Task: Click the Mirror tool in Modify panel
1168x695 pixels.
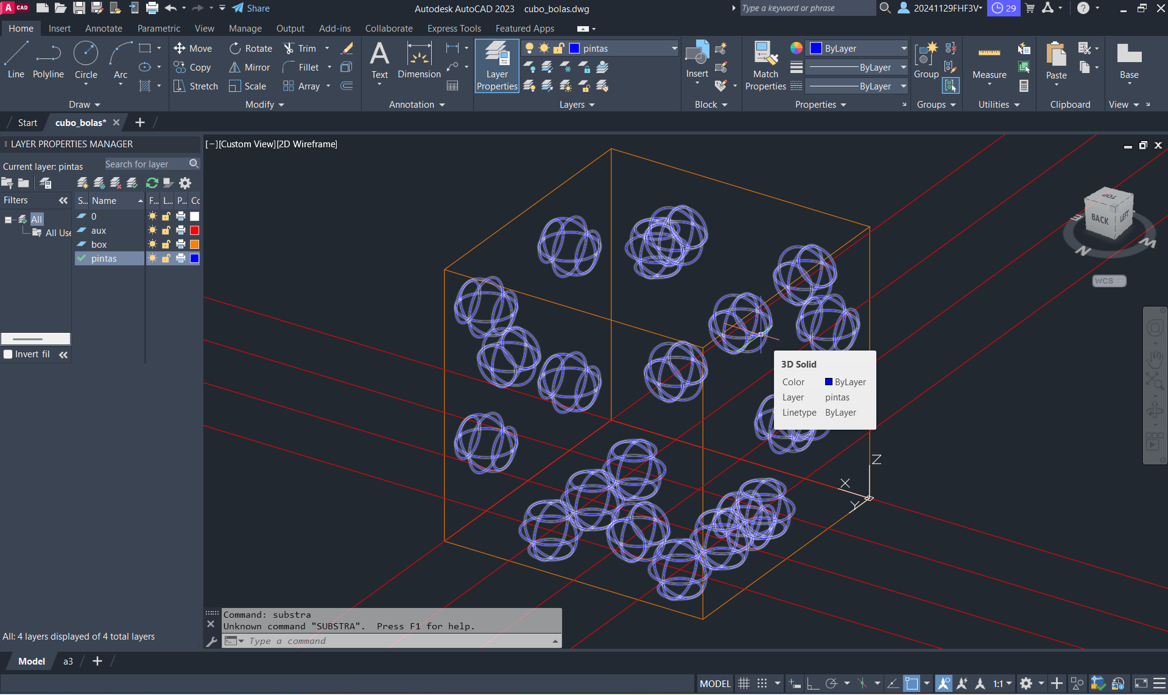Action: coord(250,68)
